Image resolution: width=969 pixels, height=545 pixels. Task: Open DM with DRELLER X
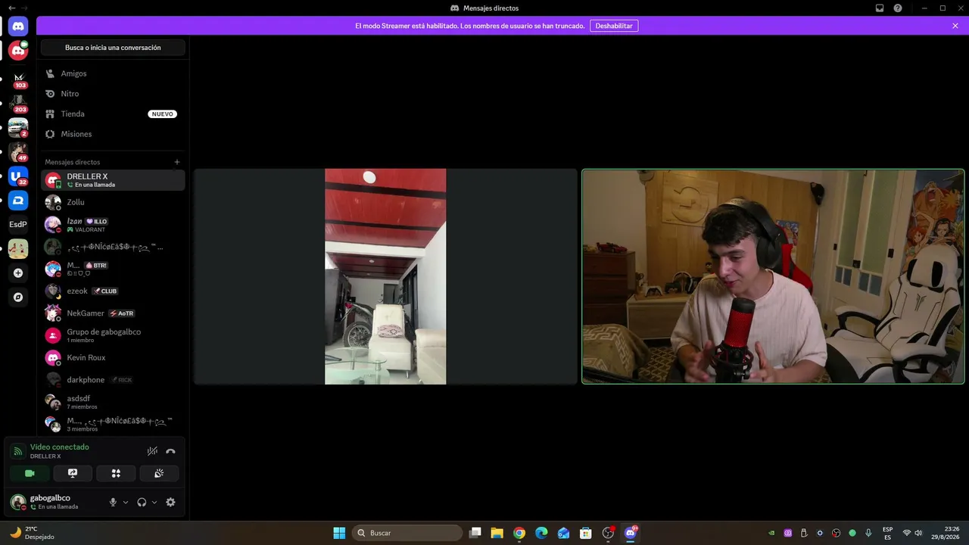coord(113,180)
